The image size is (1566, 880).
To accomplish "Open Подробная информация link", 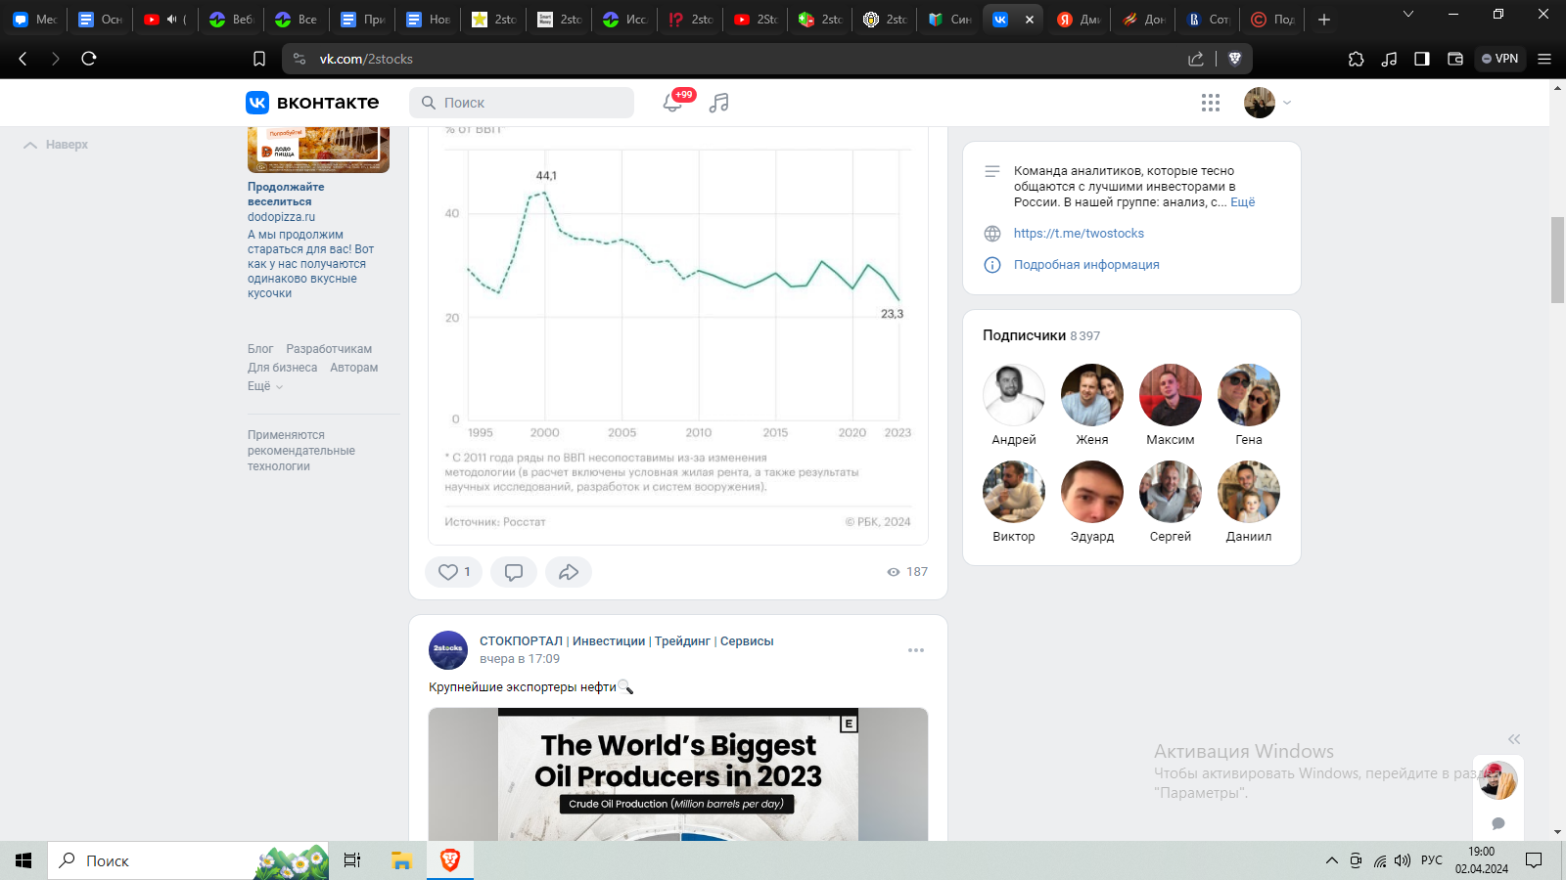I will pos(1086,265).
